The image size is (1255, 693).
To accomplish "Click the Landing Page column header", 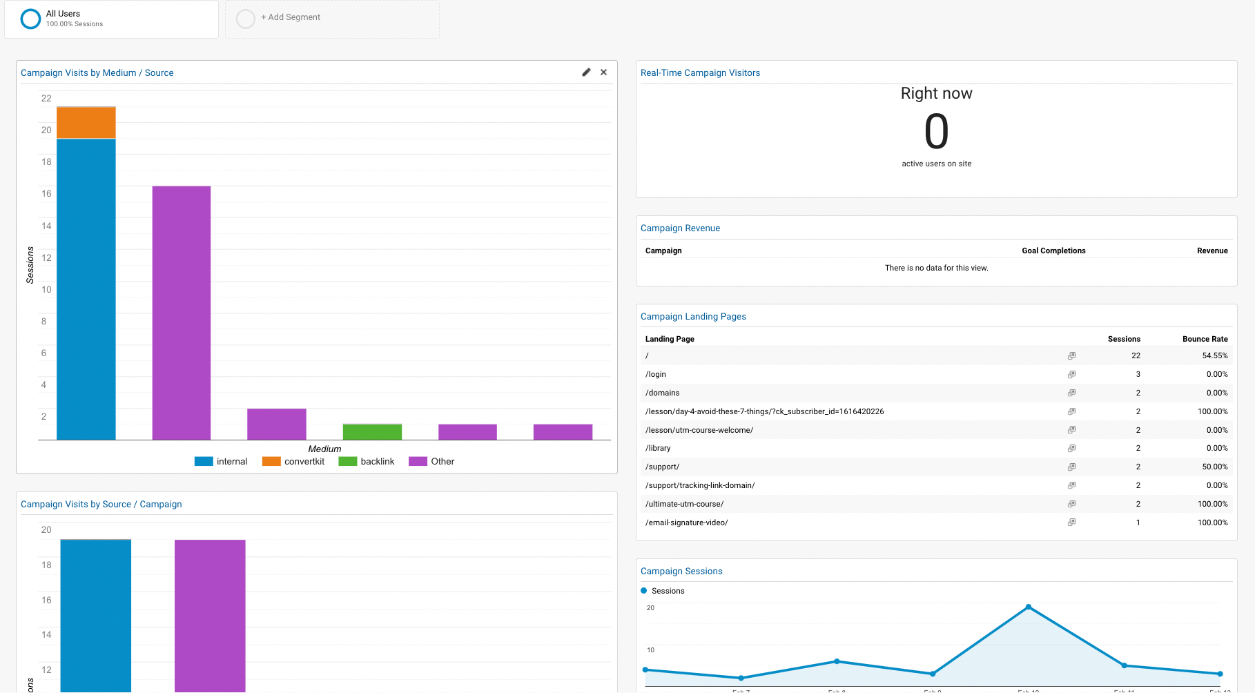I will tap(670, 339).
